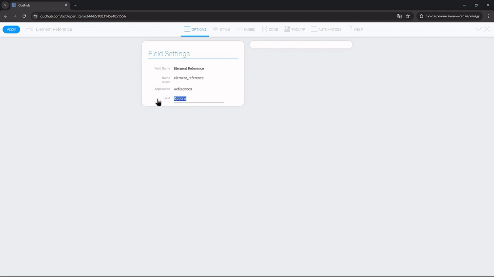Click the address bar URL
Screen dimensions: 494x277
tap(83, 16)
